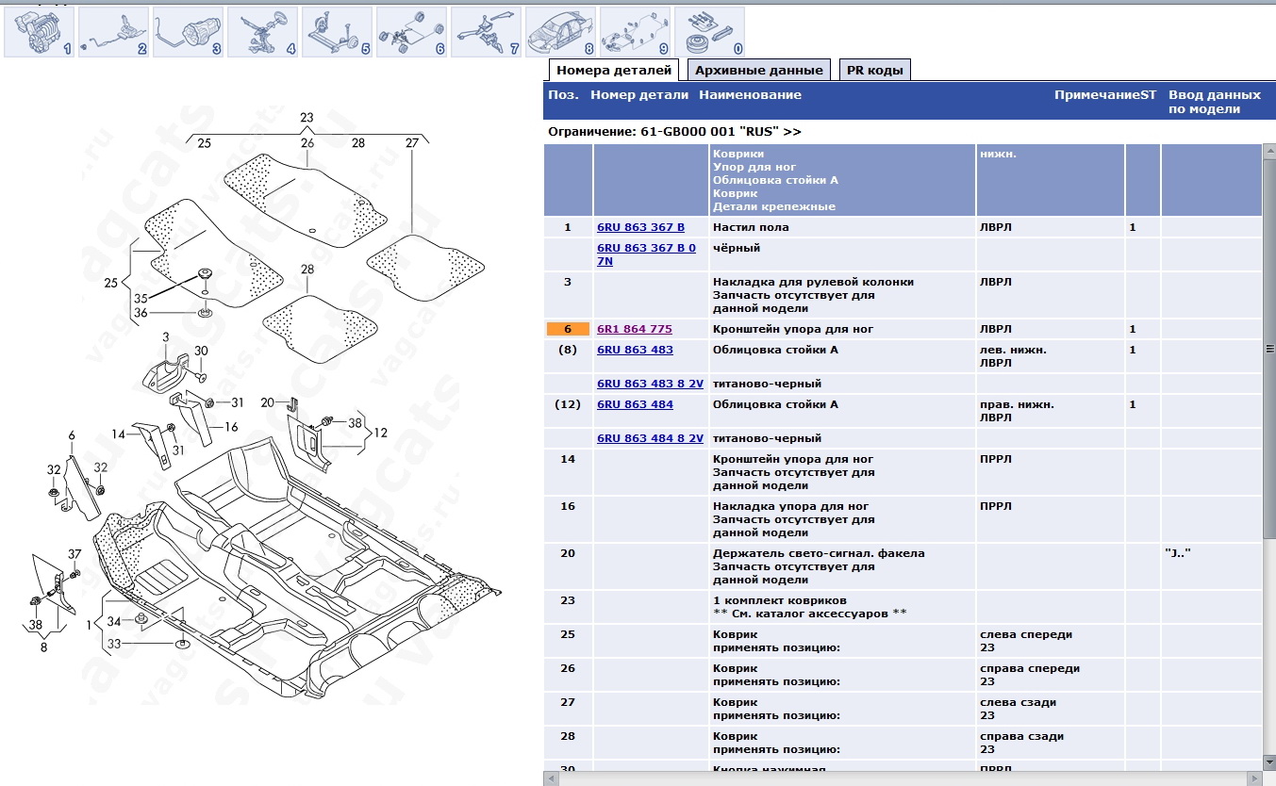Select the front axle and steering icon 4
The image size is (1276, 786).
pos(262,32)
